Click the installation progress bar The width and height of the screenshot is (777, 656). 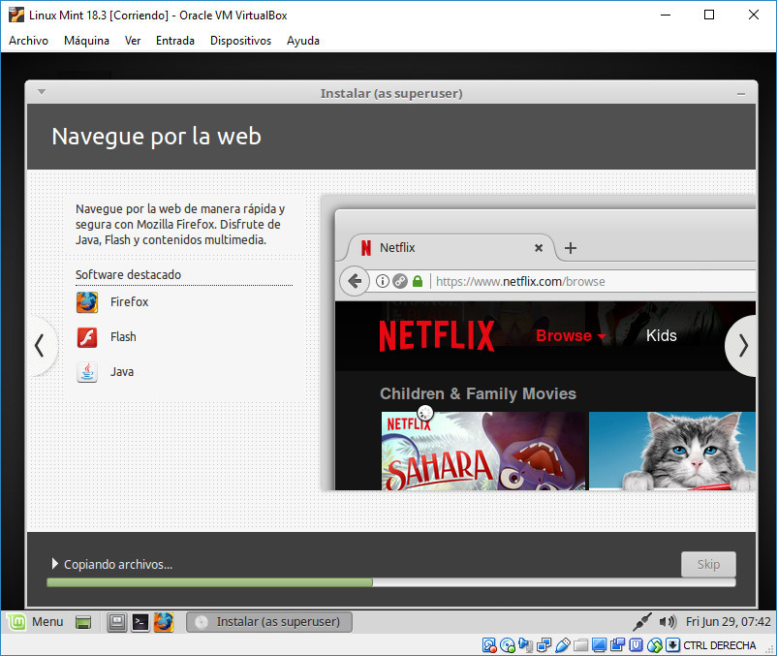[391, 582]
